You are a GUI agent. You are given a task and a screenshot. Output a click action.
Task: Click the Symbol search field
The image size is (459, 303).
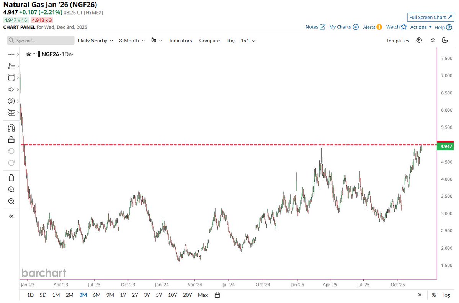tap(41, 40)
